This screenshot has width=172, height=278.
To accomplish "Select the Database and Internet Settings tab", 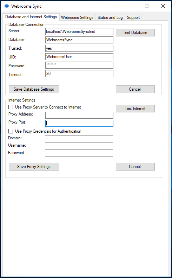I will [31, 17].
